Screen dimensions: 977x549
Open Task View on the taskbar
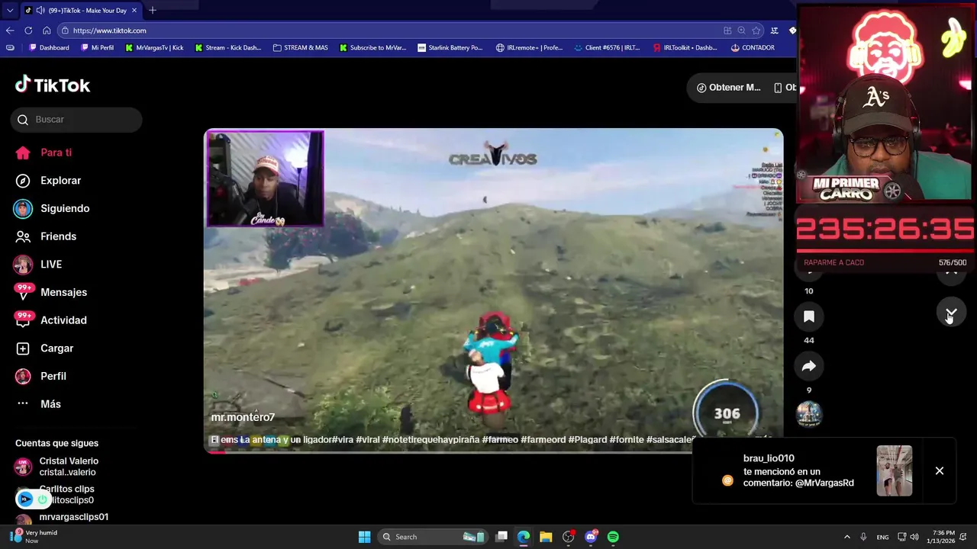point(501,537)
